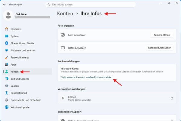Click the Datenschutz shield icon
Viewport: 181px width, 121px height.
click(7, 100)
